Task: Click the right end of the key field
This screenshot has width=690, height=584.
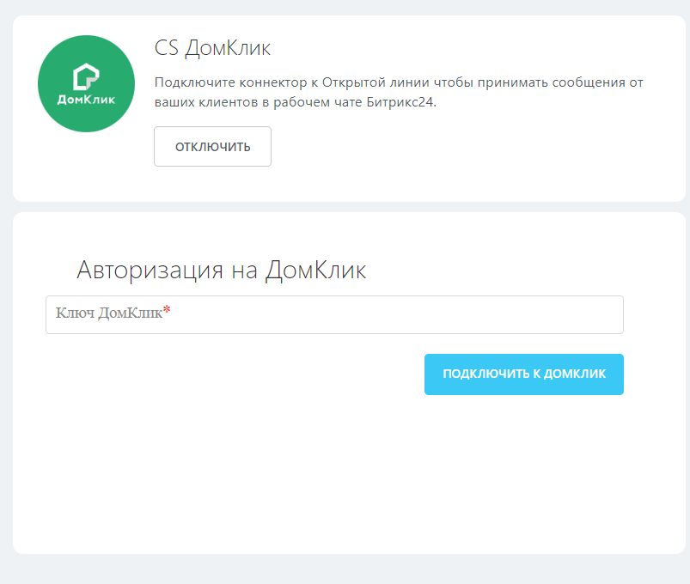Action: coord(601,315)
